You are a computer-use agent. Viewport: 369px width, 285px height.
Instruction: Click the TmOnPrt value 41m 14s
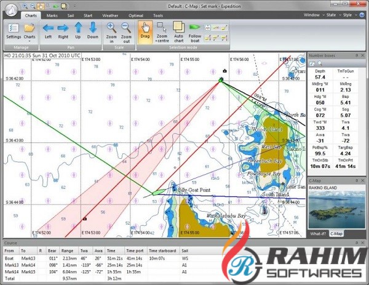pyautogui.click(x=345, y=166)
